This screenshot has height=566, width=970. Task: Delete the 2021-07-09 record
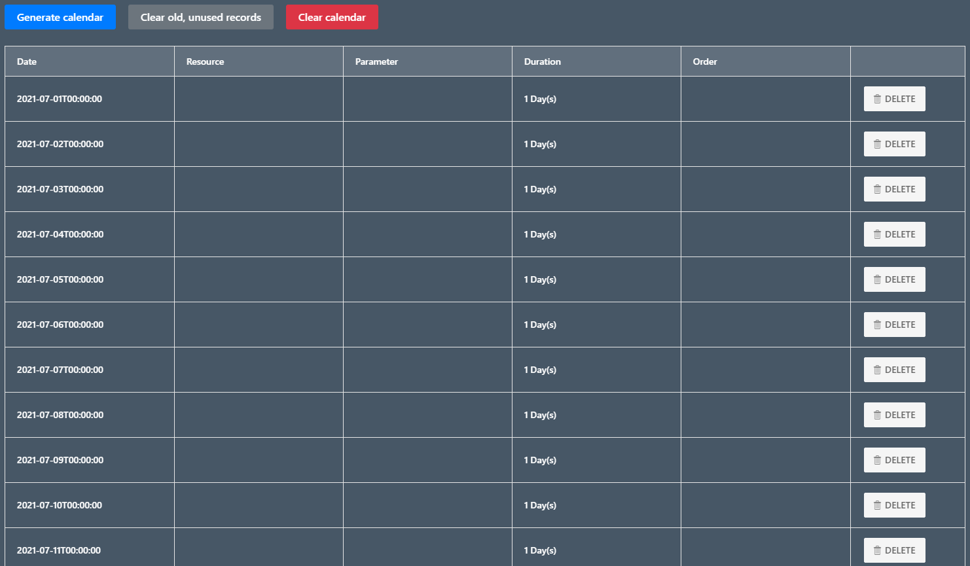(x=894, y=460)
